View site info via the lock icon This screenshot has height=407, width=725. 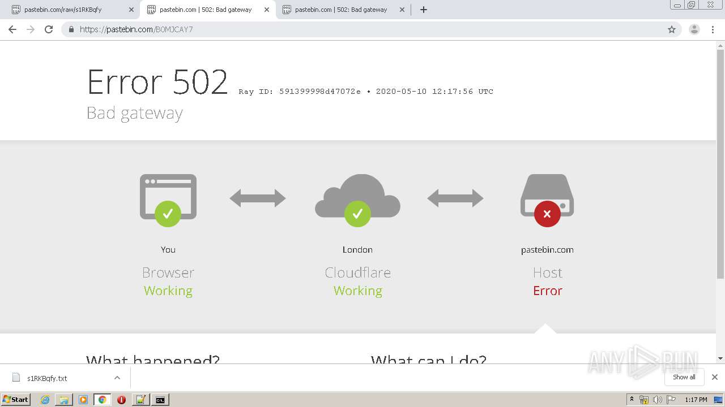point(71,29)
